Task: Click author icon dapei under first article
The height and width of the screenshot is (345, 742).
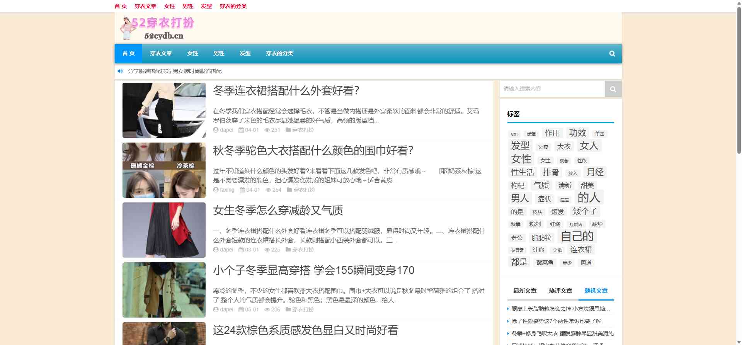Action: [x=216, y=130]
